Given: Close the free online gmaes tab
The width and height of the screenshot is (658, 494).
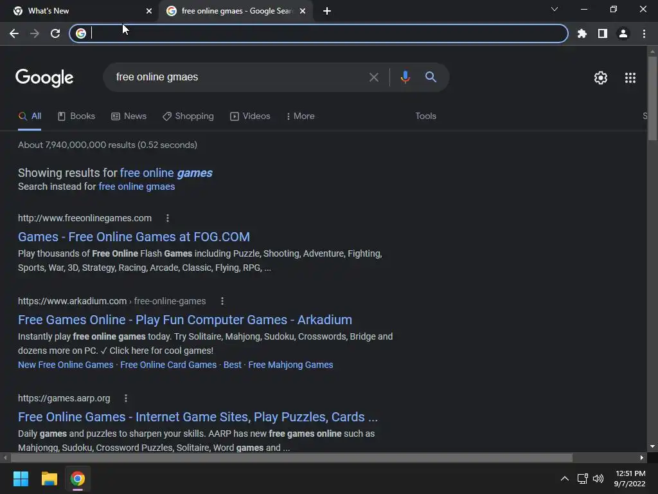Looking at the screenshot, I should (303, 11).
